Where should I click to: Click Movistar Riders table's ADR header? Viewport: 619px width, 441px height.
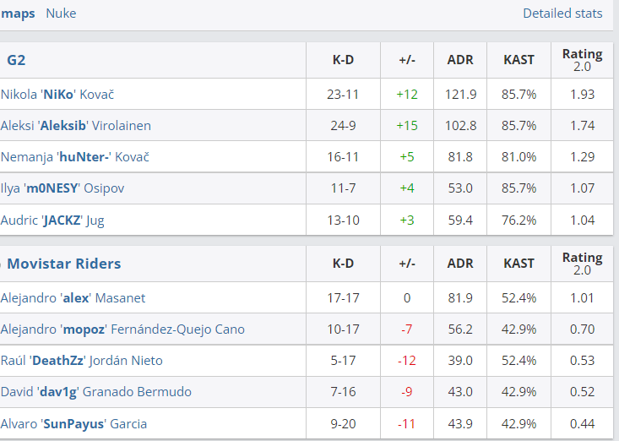point(460,264)
